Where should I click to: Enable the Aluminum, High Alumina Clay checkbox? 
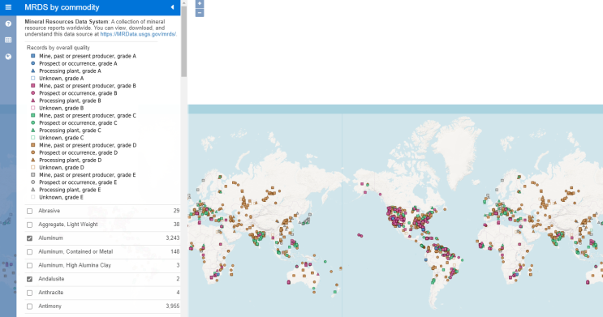pos(29,265)
